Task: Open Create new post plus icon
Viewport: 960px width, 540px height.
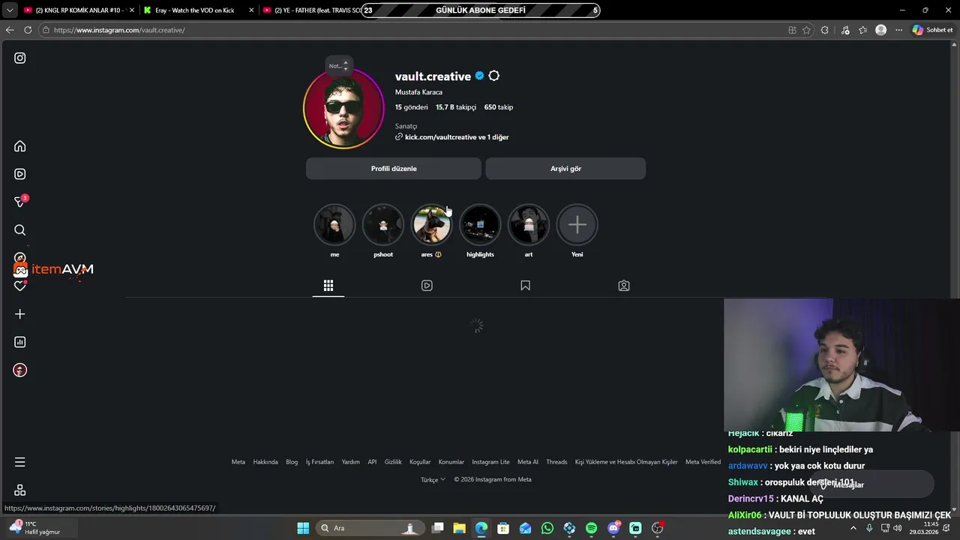Action: [20, 314]
